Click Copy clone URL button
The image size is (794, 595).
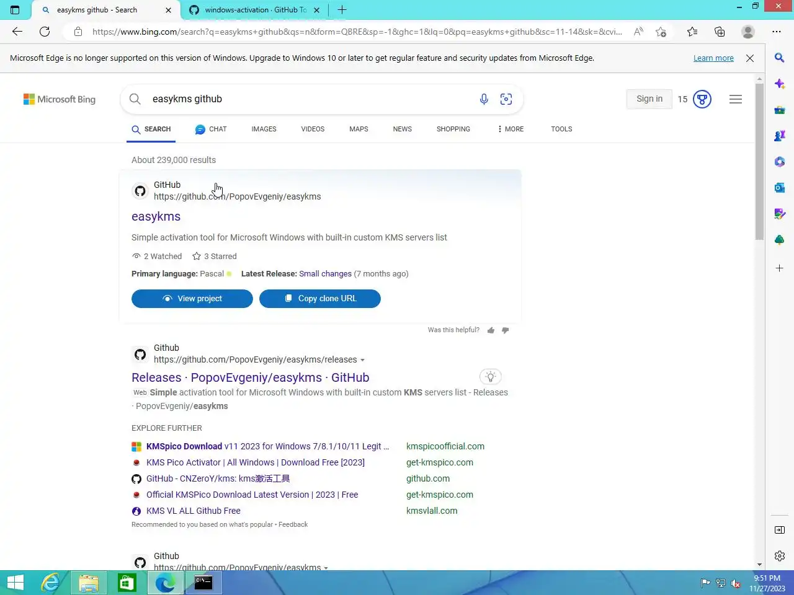pyautogui.click(x=320, y=299)
